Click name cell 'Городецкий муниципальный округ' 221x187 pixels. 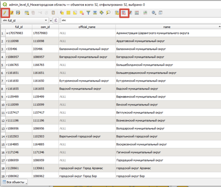click(x=168, y=160)
